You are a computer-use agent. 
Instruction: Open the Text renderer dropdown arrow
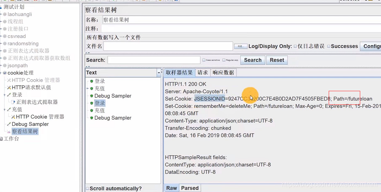tap(159, 72)
